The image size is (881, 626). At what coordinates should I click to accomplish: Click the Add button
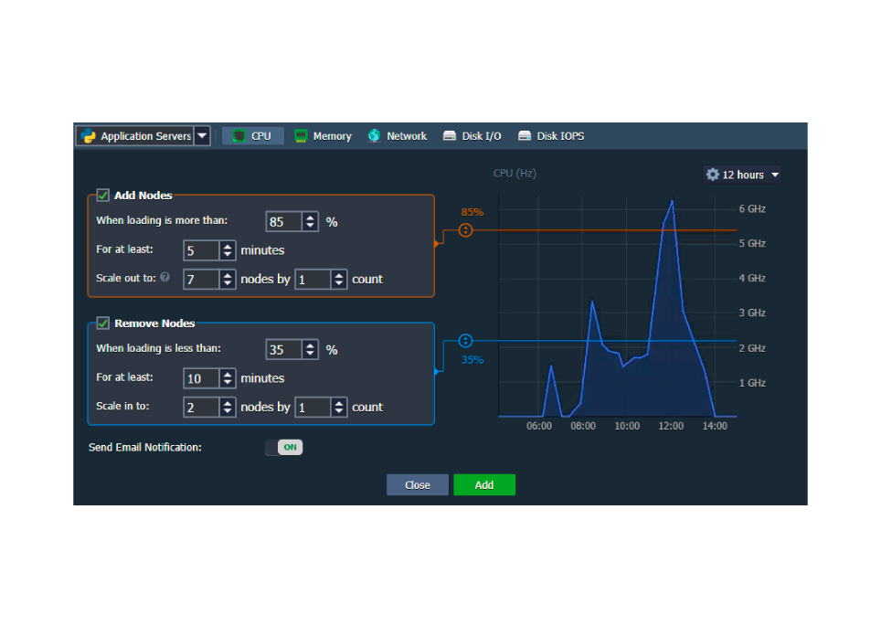pyautogui.click(x=484, y=485)
